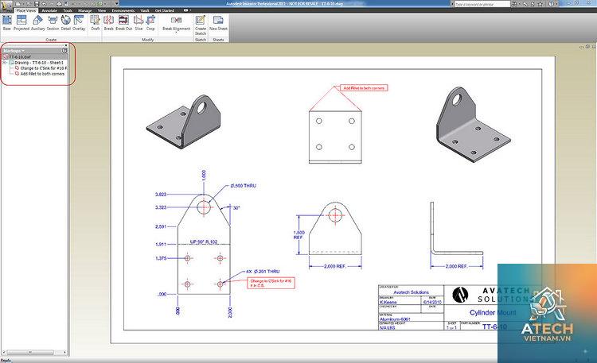Open the Markups browser panel dropdown

tap(14, 51)
